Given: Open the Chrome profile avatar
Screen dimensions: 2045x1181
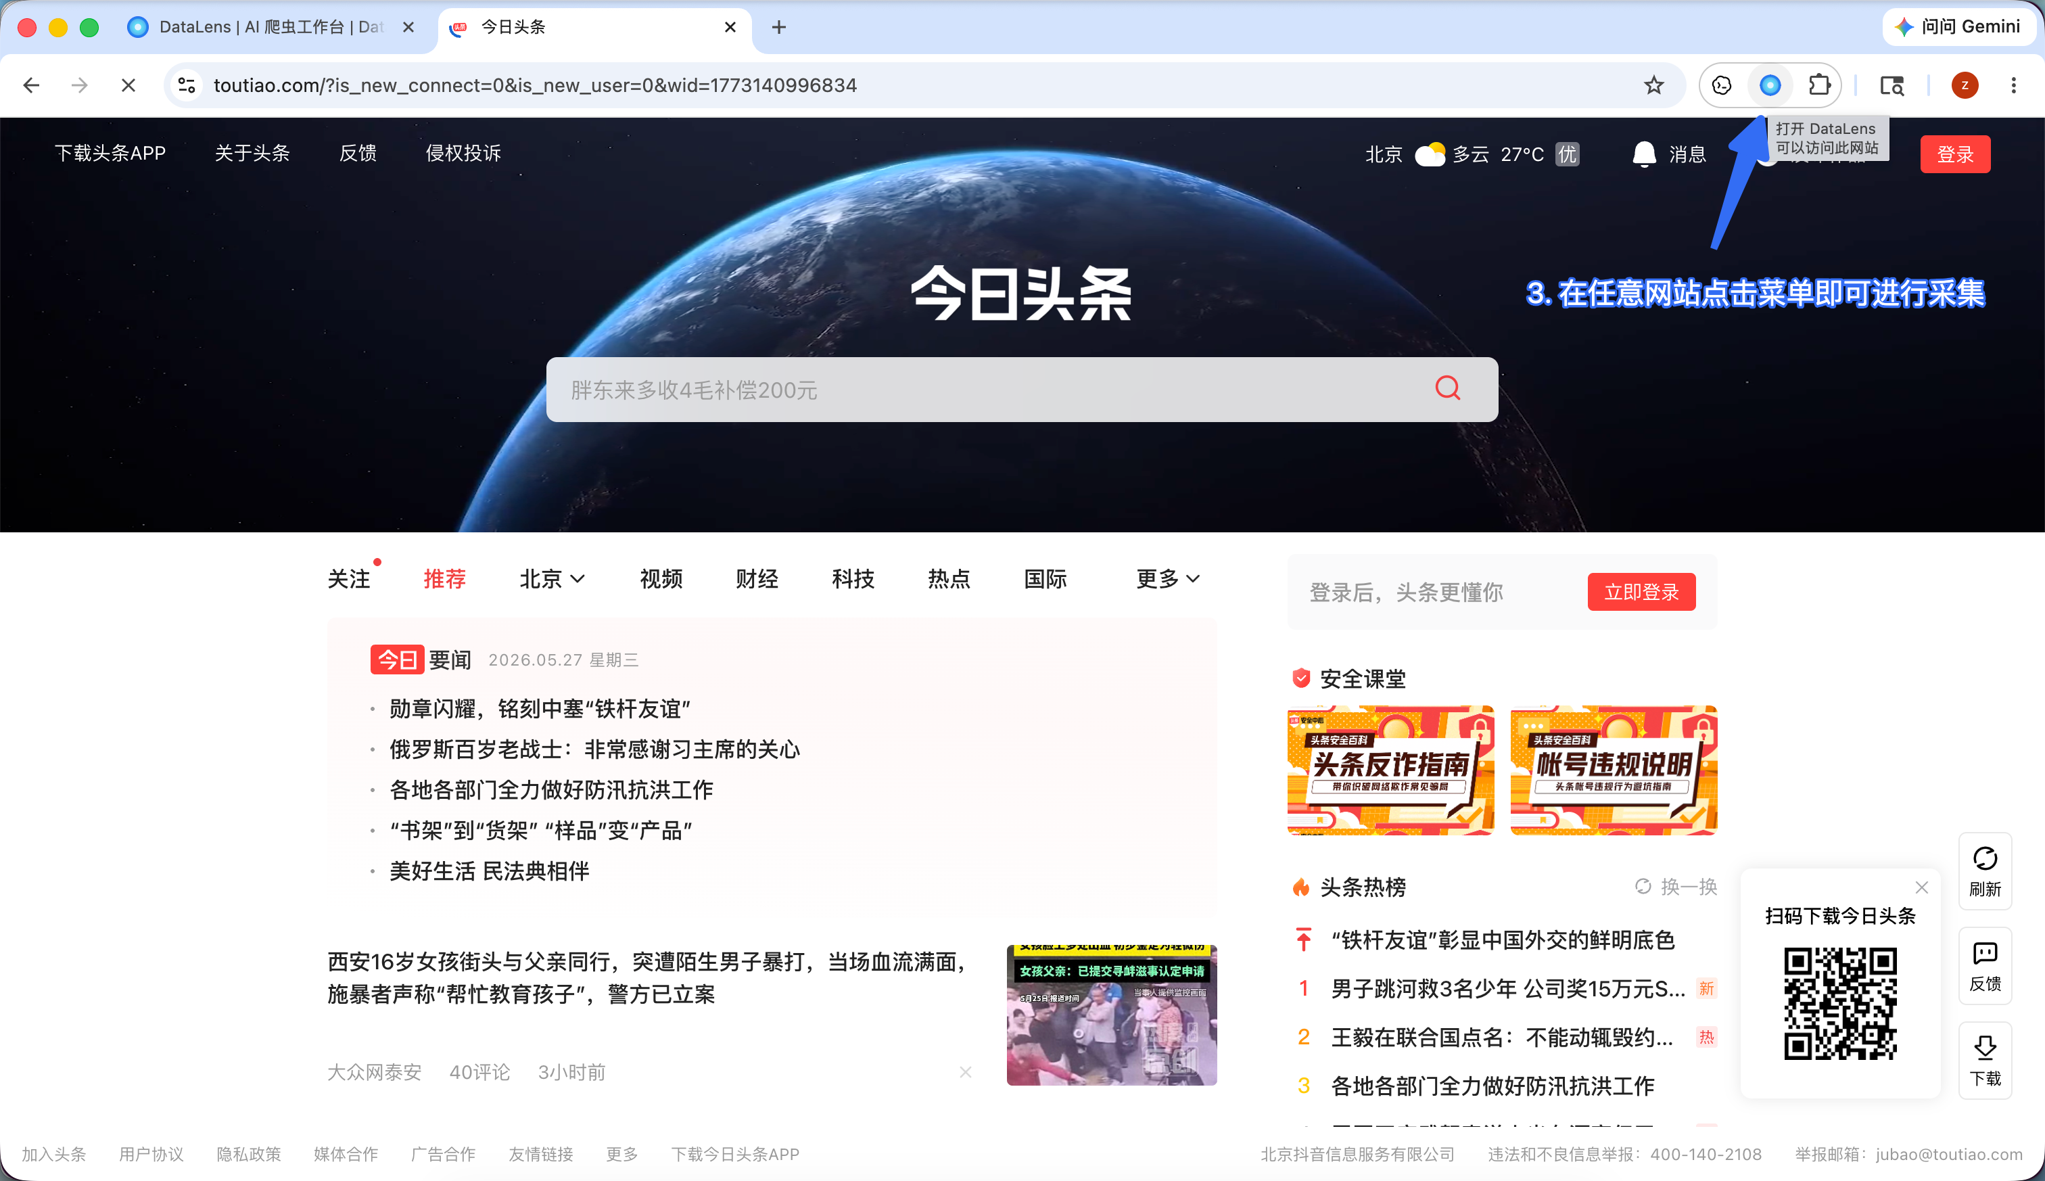Looking at the screenshot, I should (x=1965, y=85).
